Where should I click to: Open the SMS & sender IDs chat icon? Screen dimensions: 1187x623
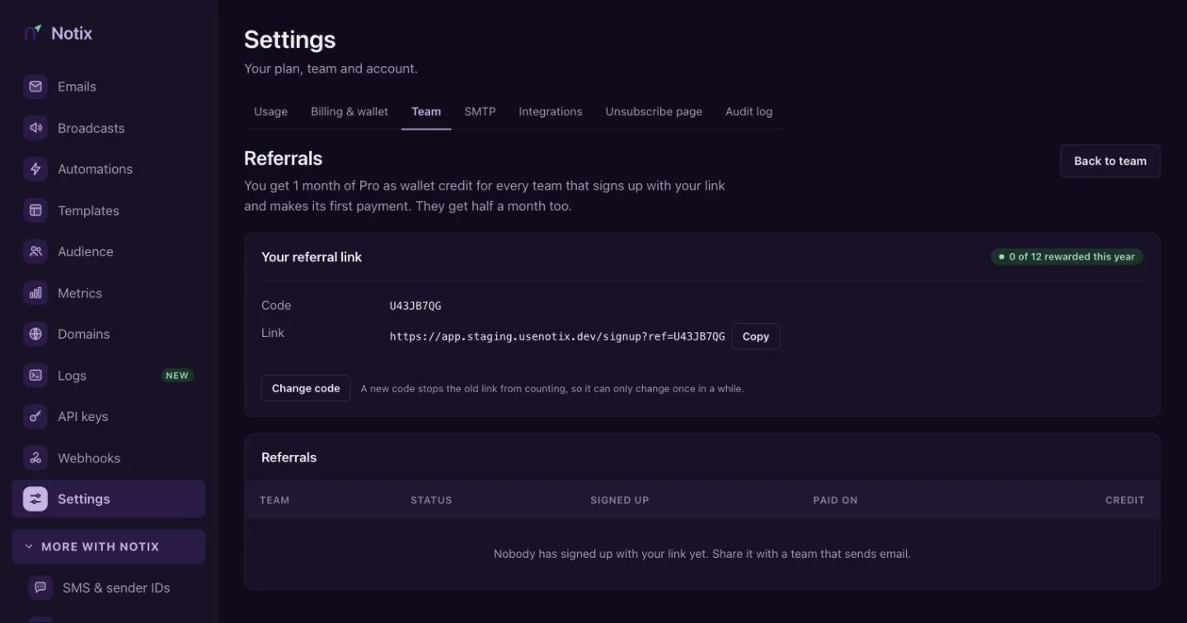(40, 588)
